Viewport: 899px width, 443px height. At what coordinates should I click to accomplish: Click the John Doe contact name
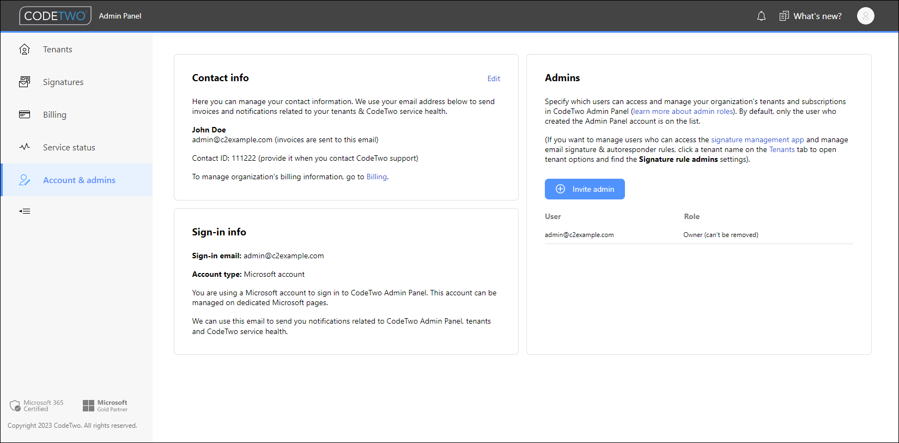209,130
